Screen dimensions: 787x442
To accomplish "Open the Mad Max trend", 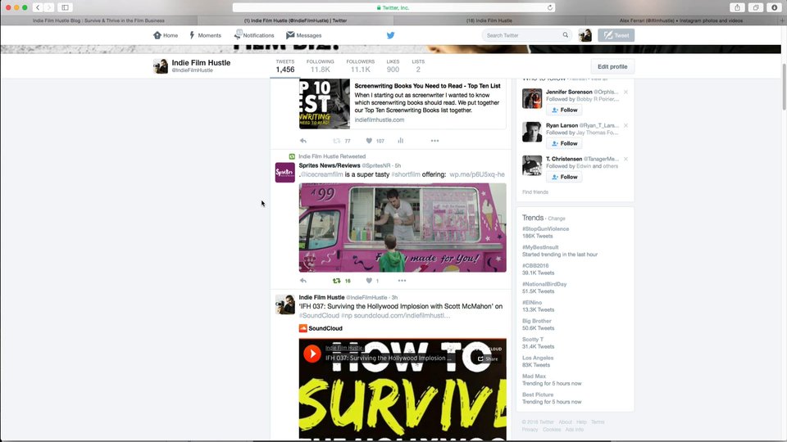I will (x=534, y=377).
